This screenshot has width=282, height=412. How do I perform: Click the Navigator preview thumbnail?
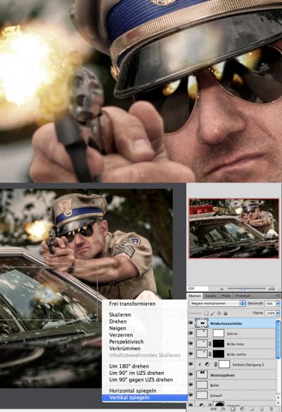click(x=234, y=228)
